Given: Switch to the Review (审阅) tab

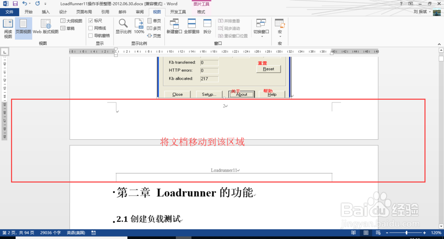Looking at the screenshot, I should [x=139, y=12].
